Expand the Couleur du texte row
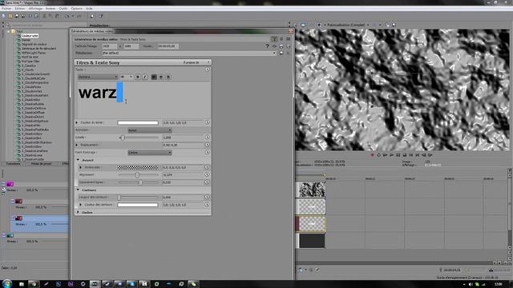 77,122
